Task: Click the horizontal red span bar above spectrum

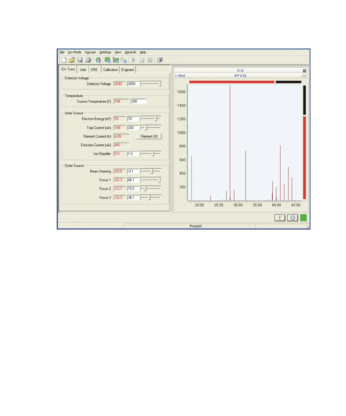Action: click(x=232, y=82)
